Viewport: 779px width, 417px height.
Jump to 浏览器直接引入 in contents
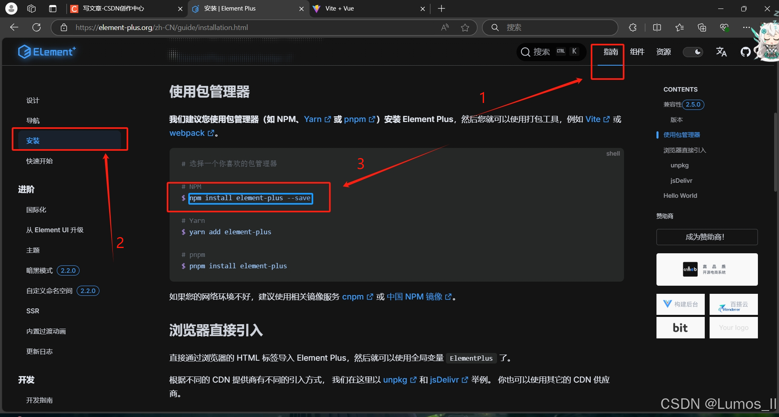pyautogui.click(x=684, y=150)
